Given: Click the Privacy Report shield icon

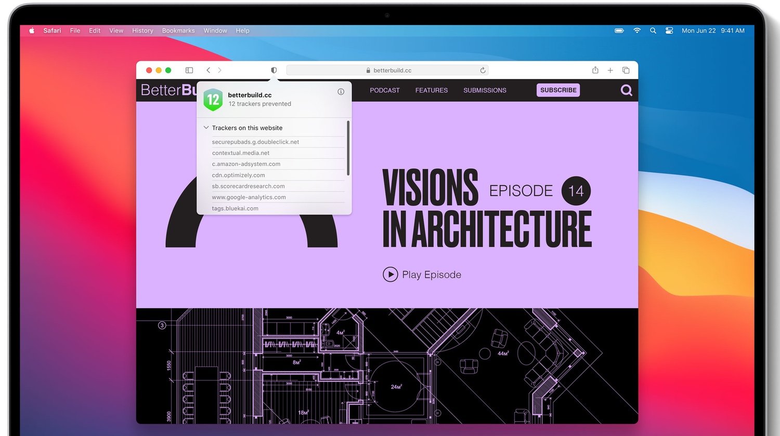Looking at the screenshot, I should 274,70.
